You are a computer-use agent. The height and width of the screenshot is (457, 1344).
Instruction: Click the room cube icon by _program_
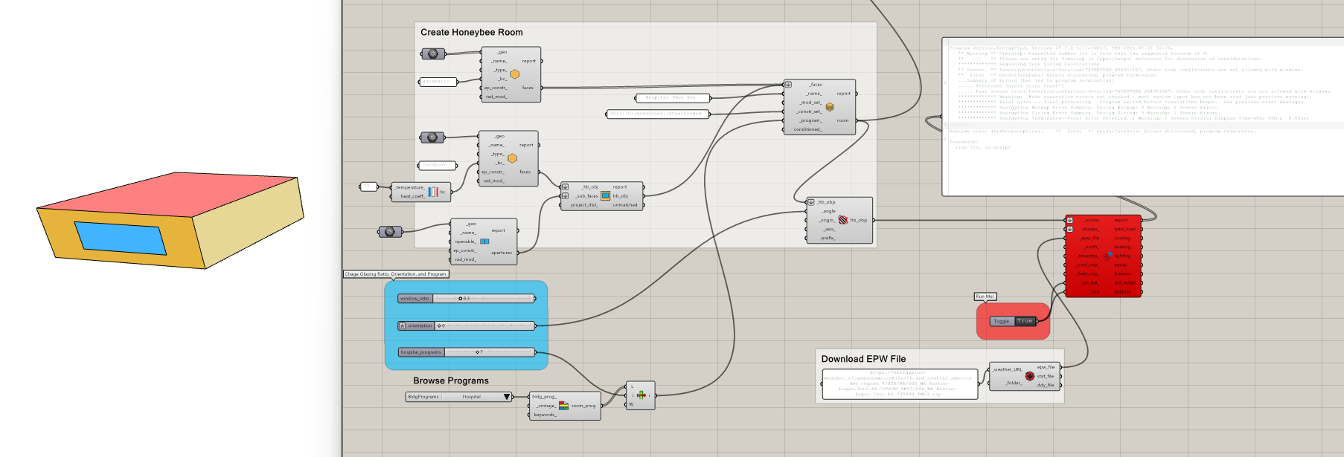[x=830, y=107]
